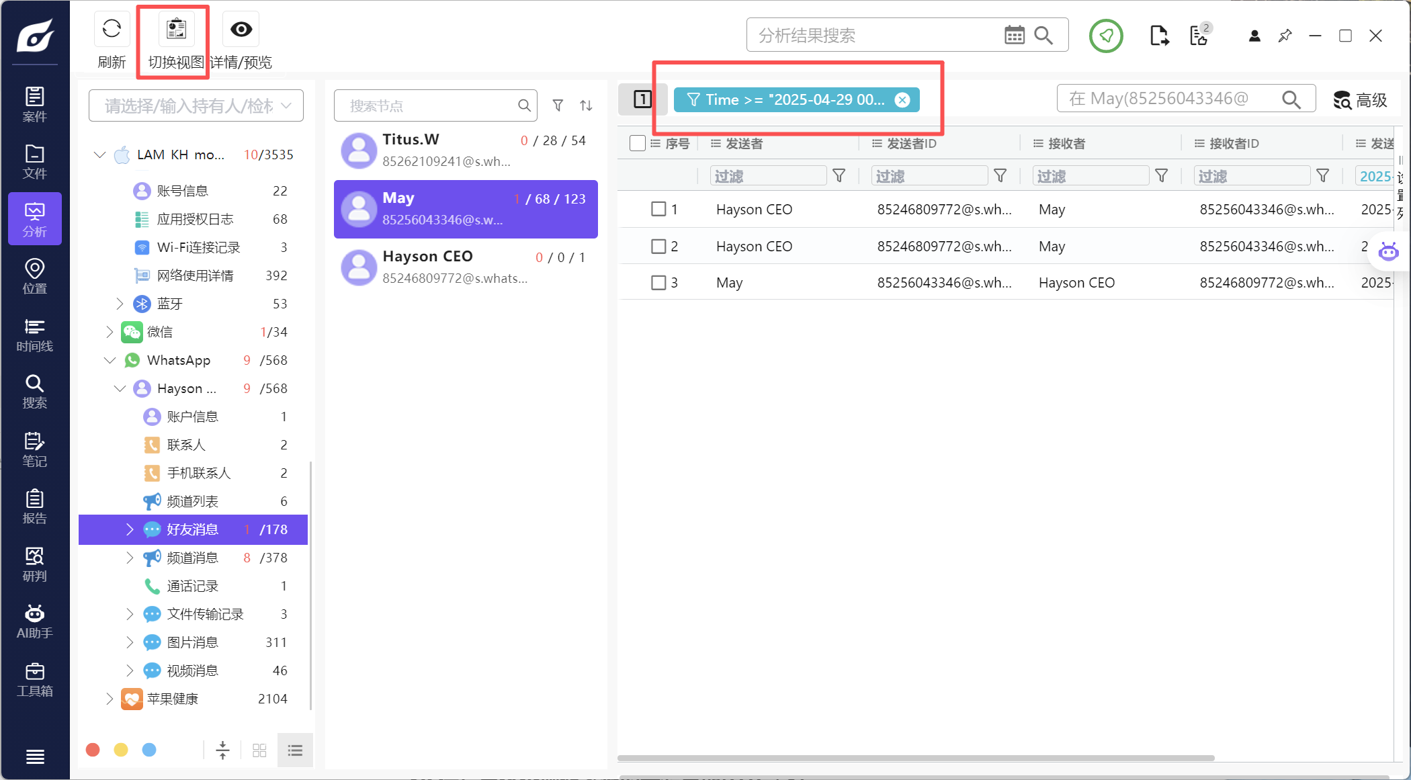The width and height of the screenshot is (1411, 780).
Task: Check the select-all checkbox in the table header
Action: click(x=637, y=143)
